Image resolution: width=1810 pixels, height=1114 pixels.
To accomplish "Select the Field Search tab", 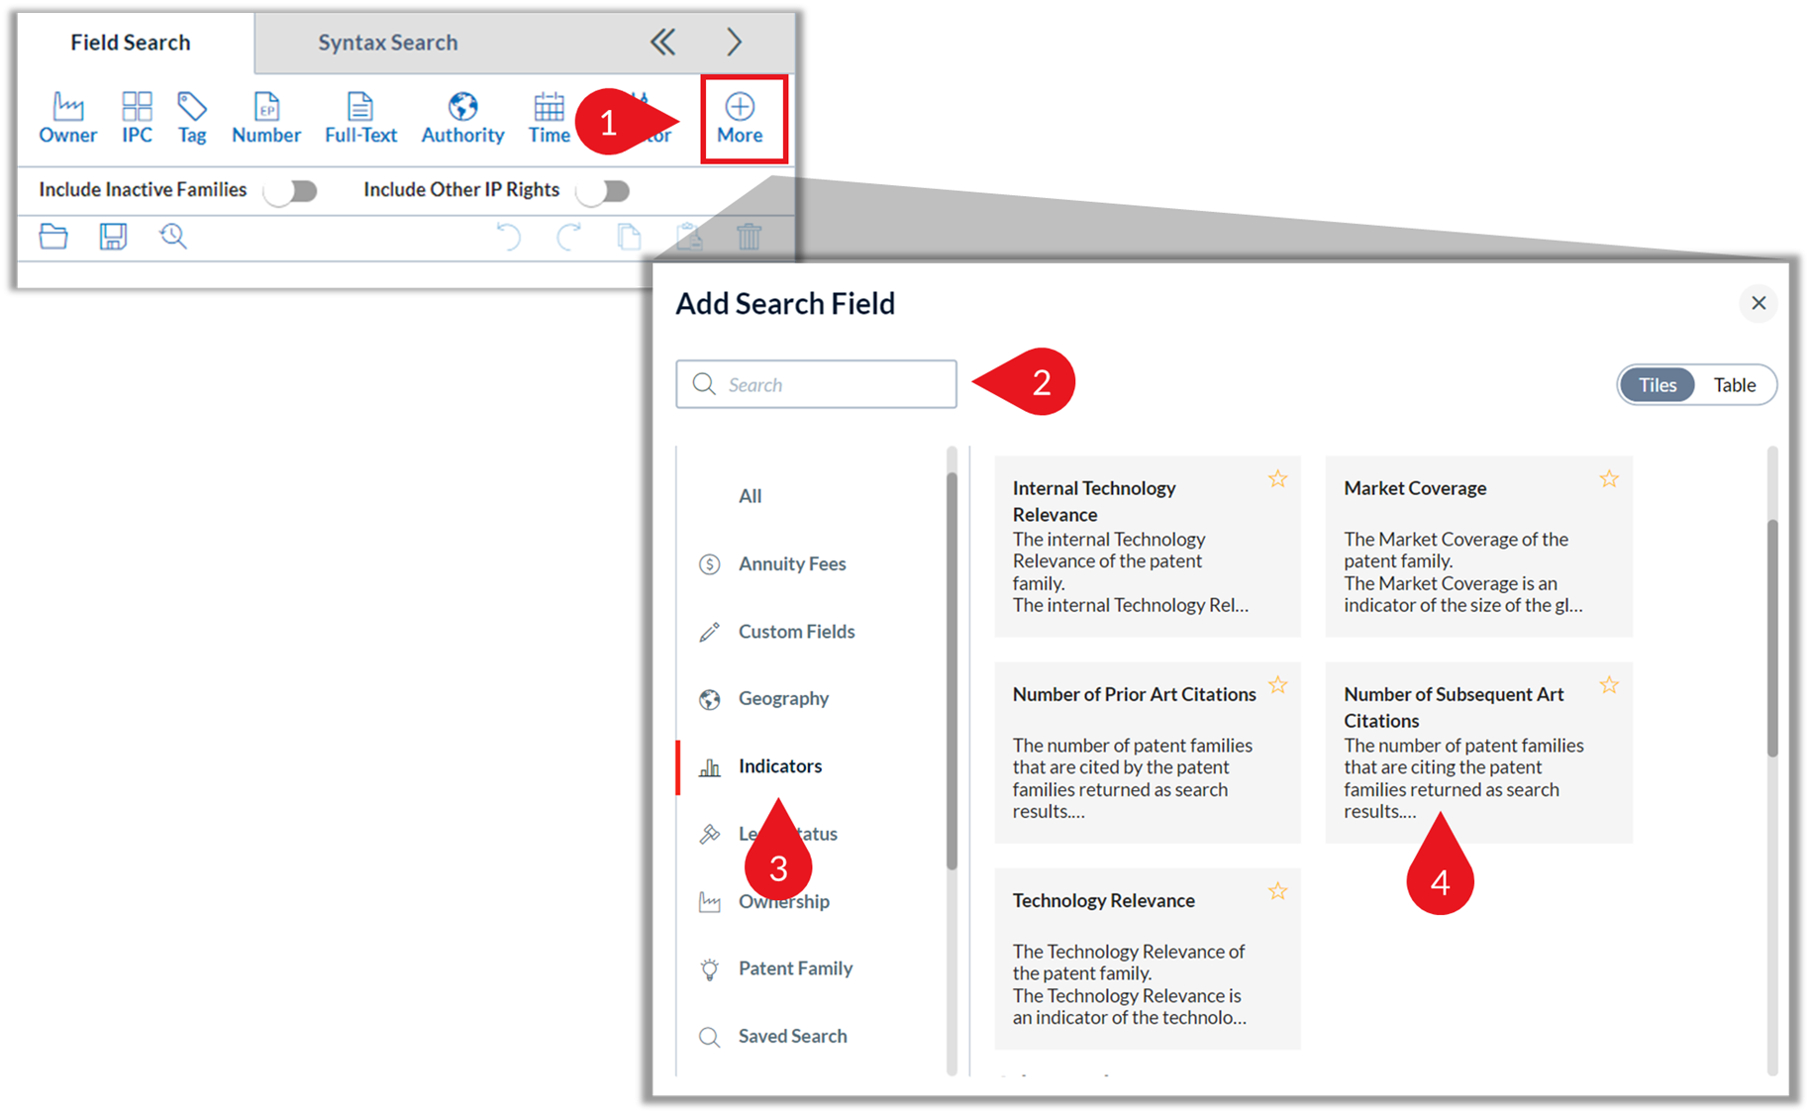I will point(130,43).
